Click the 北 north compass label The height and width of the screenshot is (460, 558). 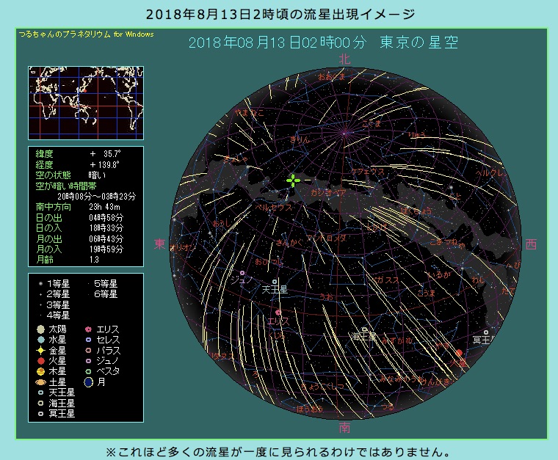coord(344,59)
